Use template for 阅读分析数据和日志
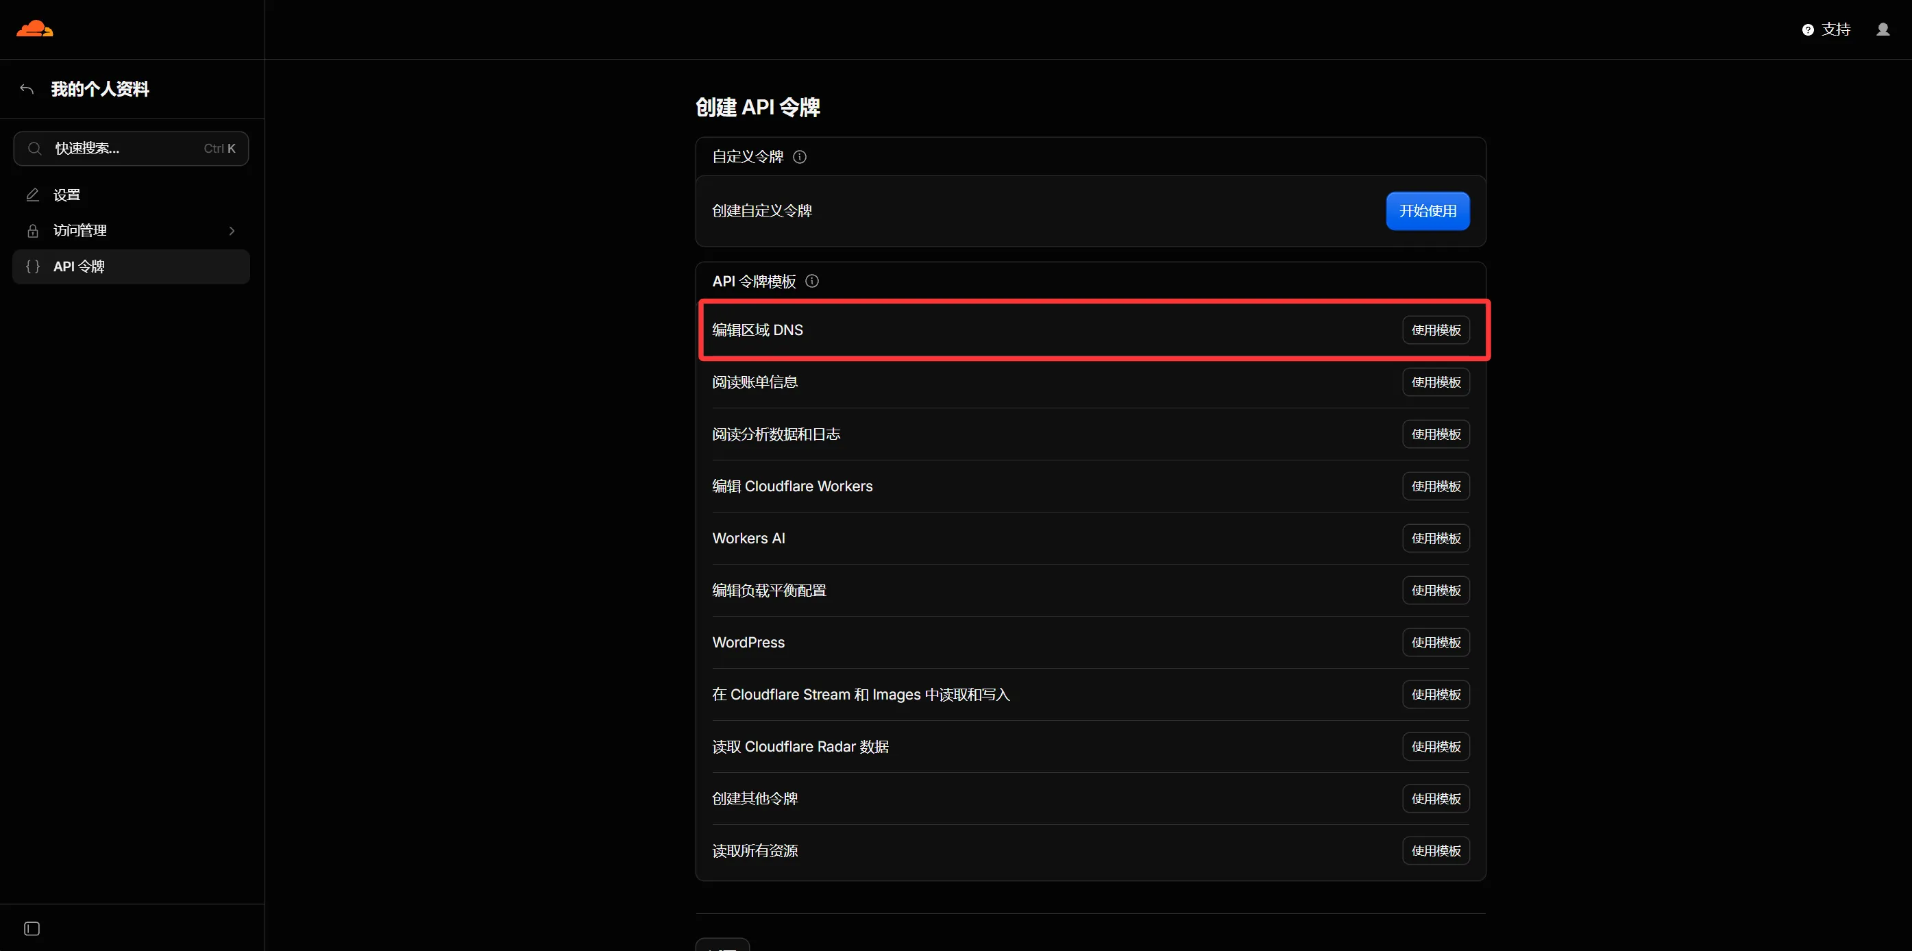Viewport: 1912px width, 951px height. (1436, 434)
